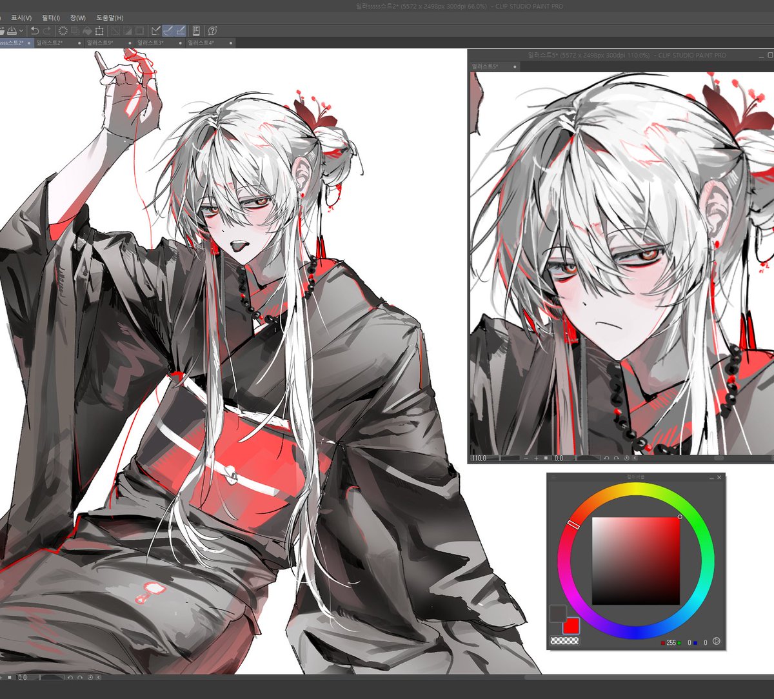
Task: Zoom out with minus button in floating window
Action: (x=526, y=458)
